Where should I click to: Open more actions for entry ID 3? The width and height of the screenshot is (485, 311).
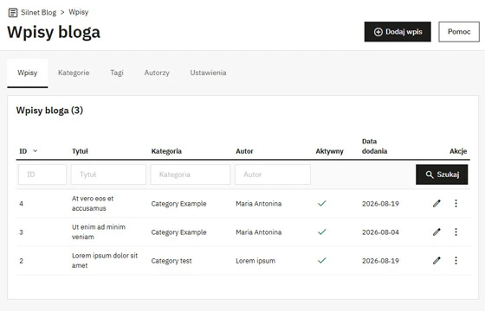click(456, 232)
